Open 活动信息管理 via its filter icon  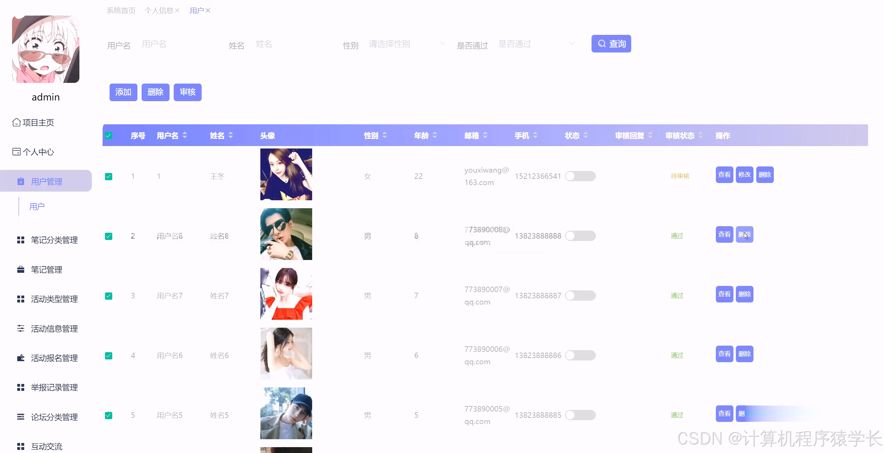coord(20,329)
